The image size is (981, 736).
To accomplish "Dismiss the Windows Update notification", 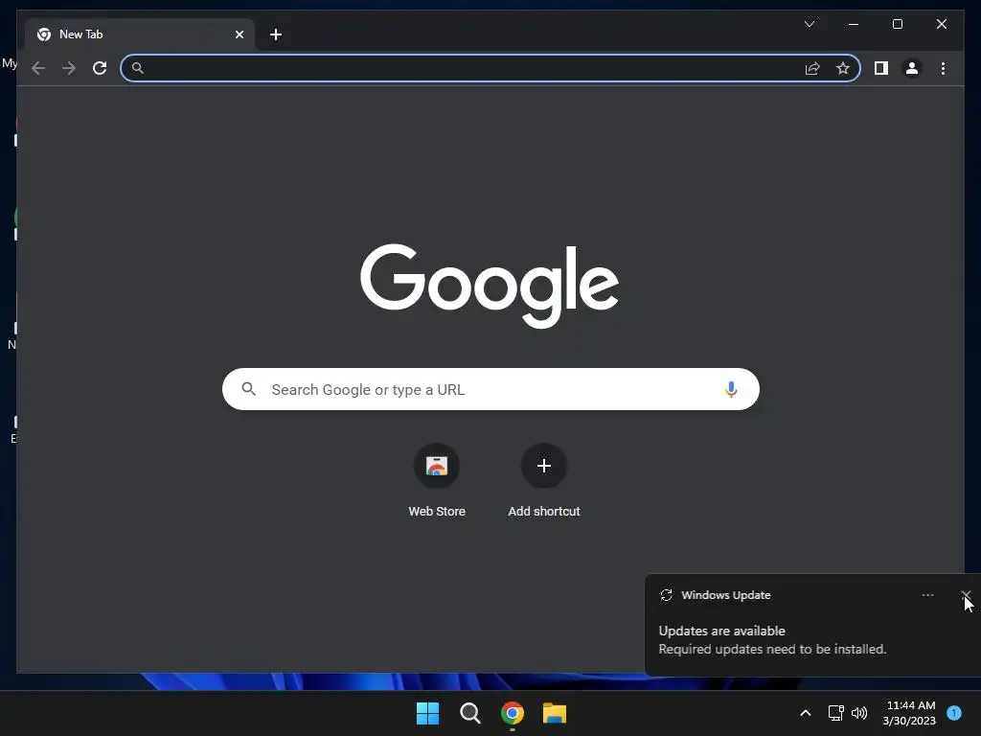I will (x=966, y=595).
